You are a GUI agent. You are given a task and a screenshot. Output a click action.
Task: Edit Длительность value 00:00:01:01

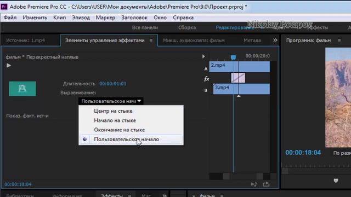[113, 84]
